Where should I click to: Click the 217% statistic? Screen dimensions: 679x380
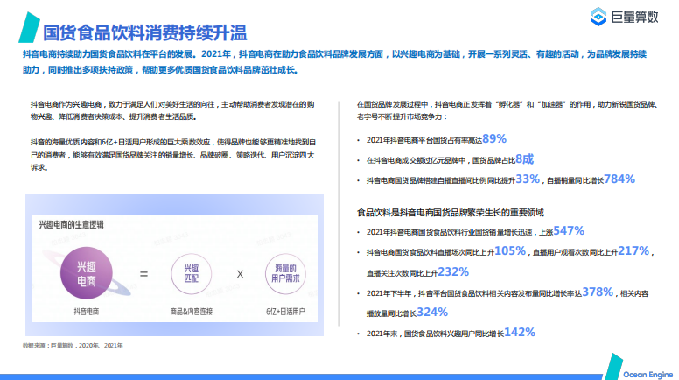[x=633, y=251]
